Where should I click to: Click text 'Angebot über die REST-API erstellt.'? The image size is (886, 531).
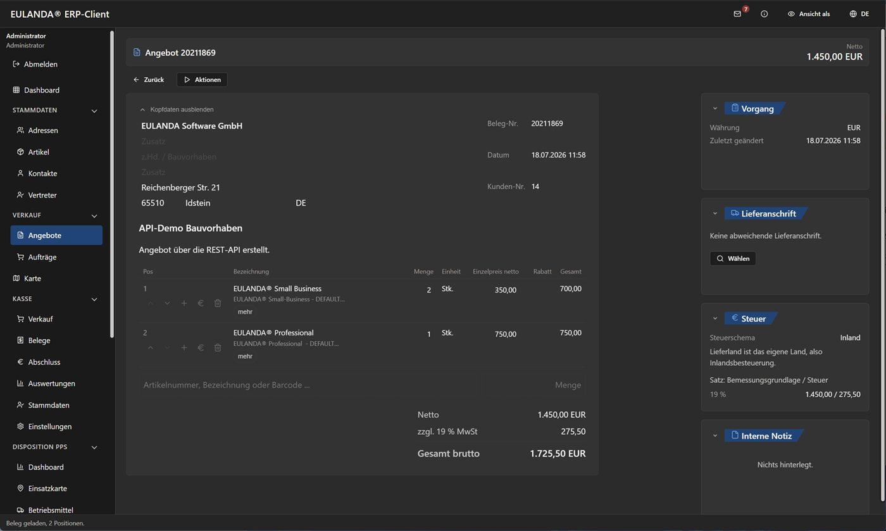(x=204, y=250)
